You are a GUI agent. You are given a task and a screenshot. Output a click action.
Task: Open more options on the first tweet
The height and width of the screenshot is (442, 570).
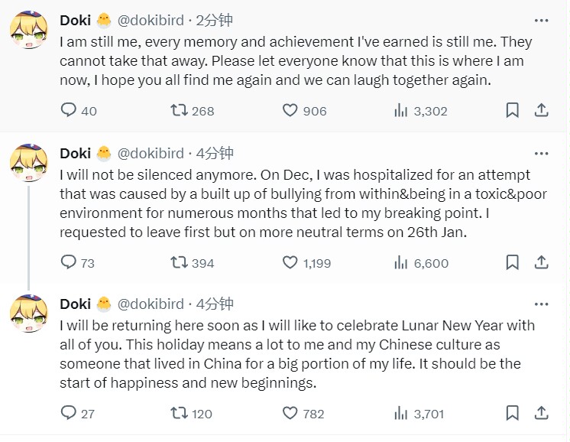[x=541, y=21]
